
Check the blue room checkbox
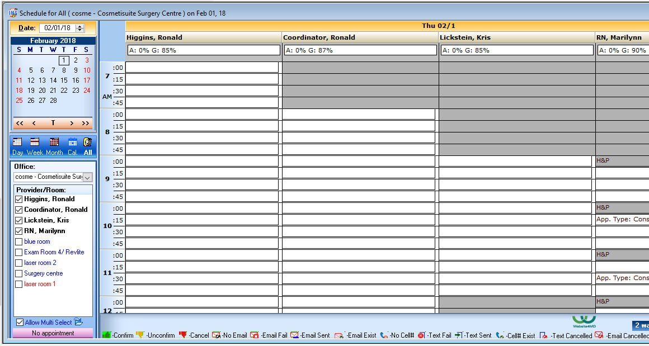pyautogui.click(x=18, y=241)
